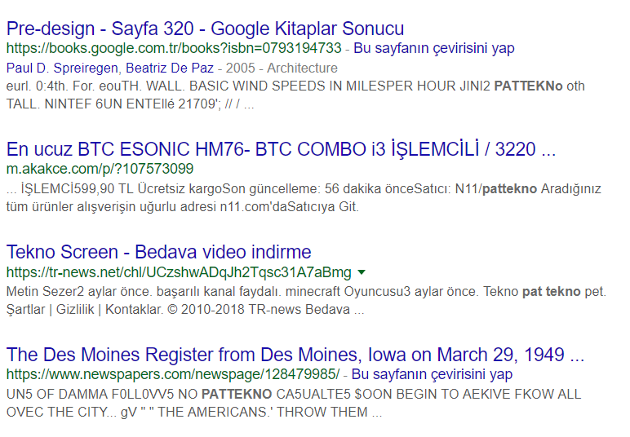
Task: Translate the newspapers.com result page
Action: (432, 375)
